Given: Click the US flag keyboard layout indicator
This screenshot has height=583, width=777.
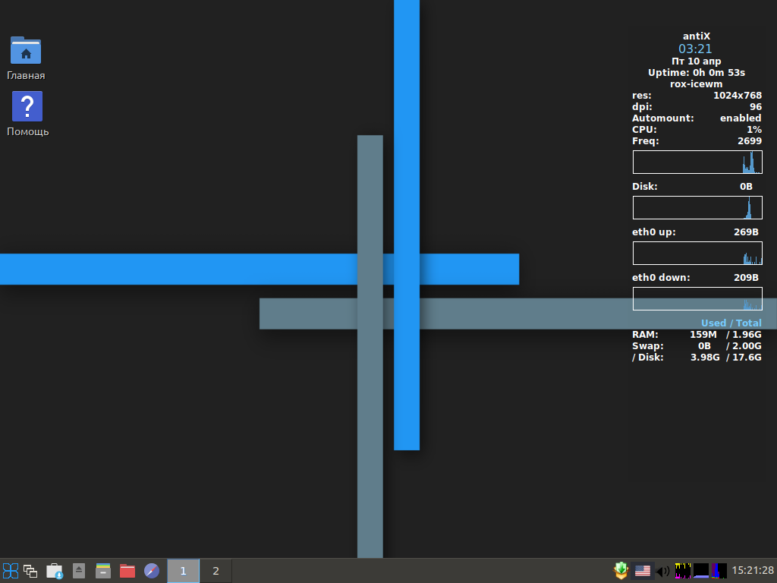Looking at the screenshot, I should point(643,571).
